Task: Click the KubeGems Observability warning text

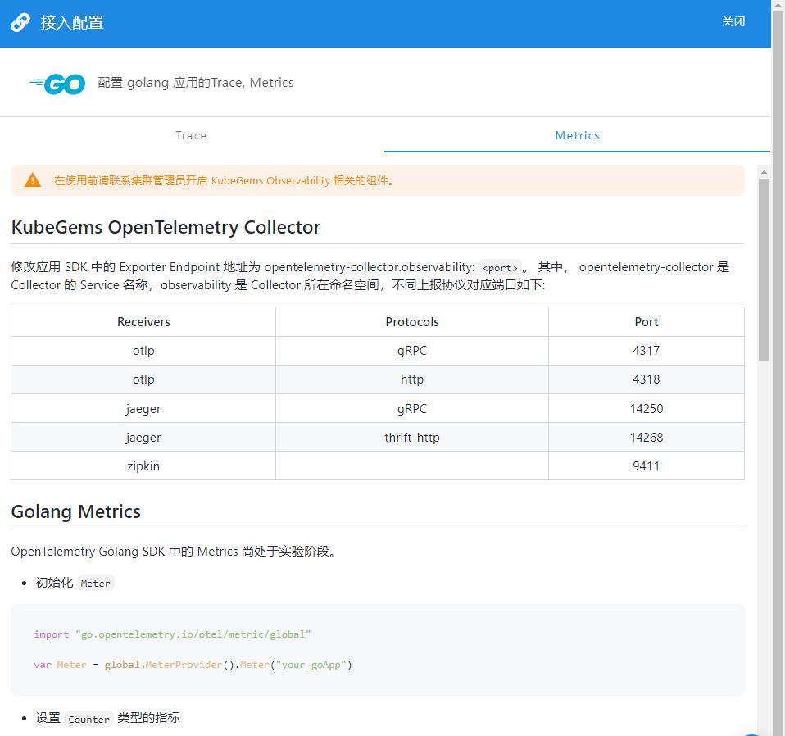Action: [x=225, y=181]
